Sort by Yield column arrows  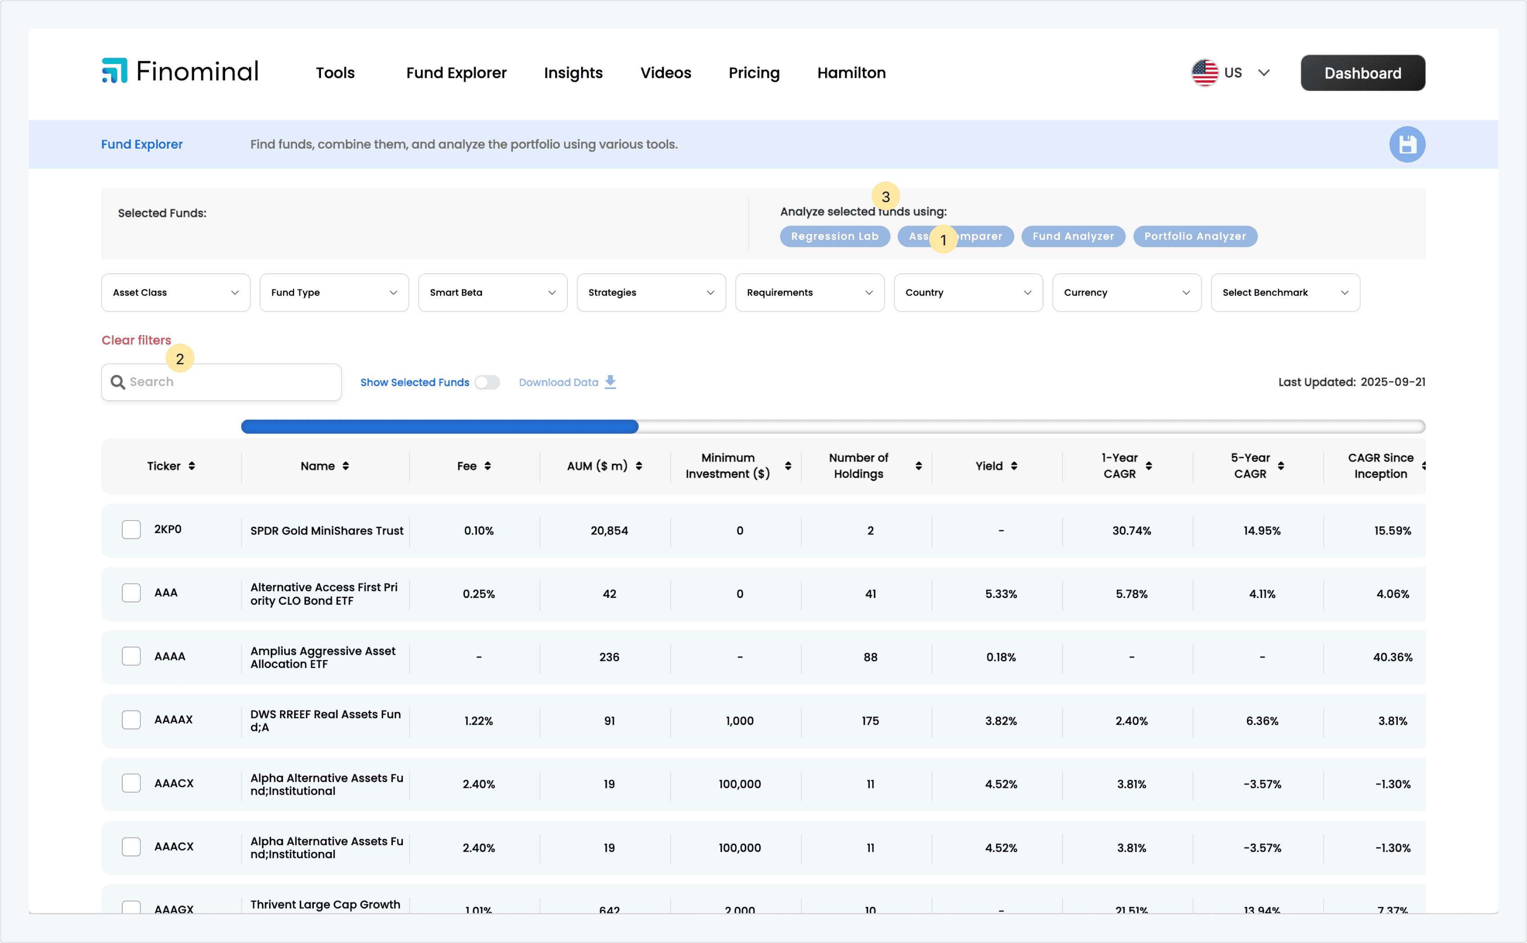click(x=1015, y=467)
